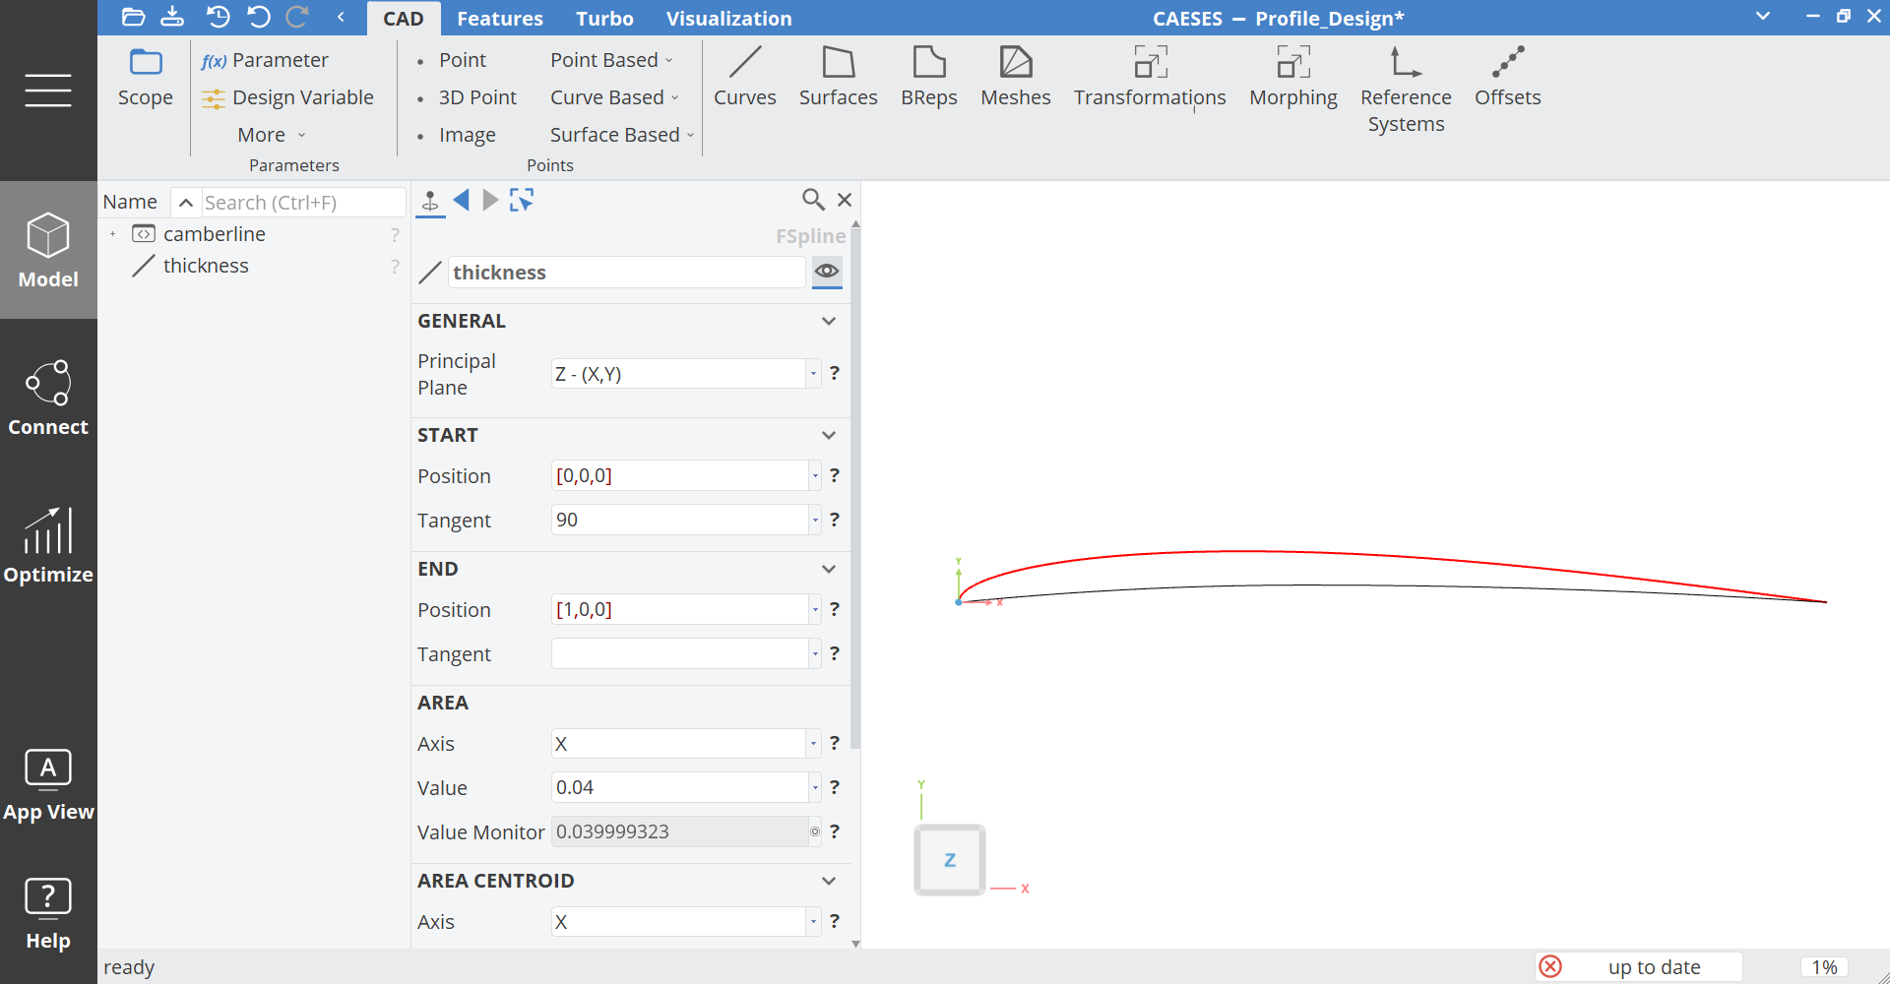1890x984 pixels.
Task: Close the object editor panel
Action: coord(845,200)
